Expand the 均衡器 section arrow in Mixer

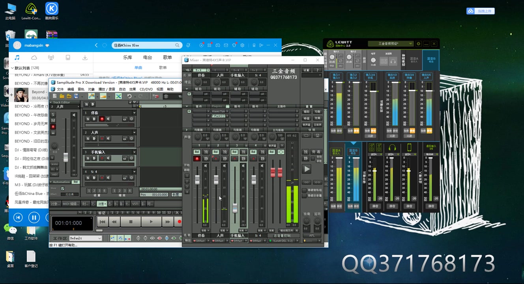(x=187, y=130)
